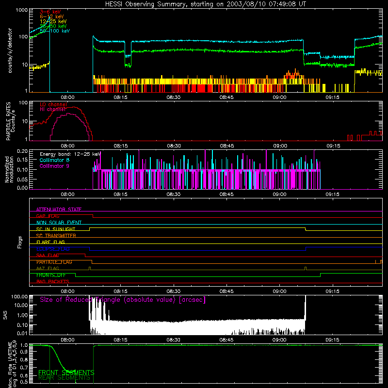The image size is (388, 388).
Task: Click the 'SAS' axis label
Action: click(5, 315)
